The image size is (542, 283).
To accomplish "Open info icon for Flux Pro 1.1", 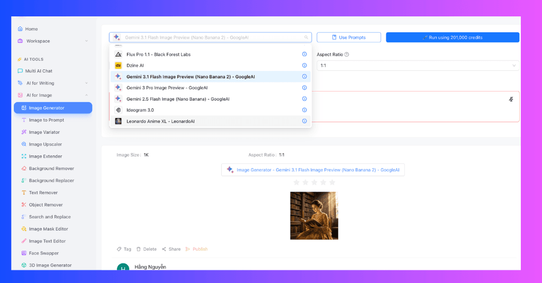I will pos(304,54).
